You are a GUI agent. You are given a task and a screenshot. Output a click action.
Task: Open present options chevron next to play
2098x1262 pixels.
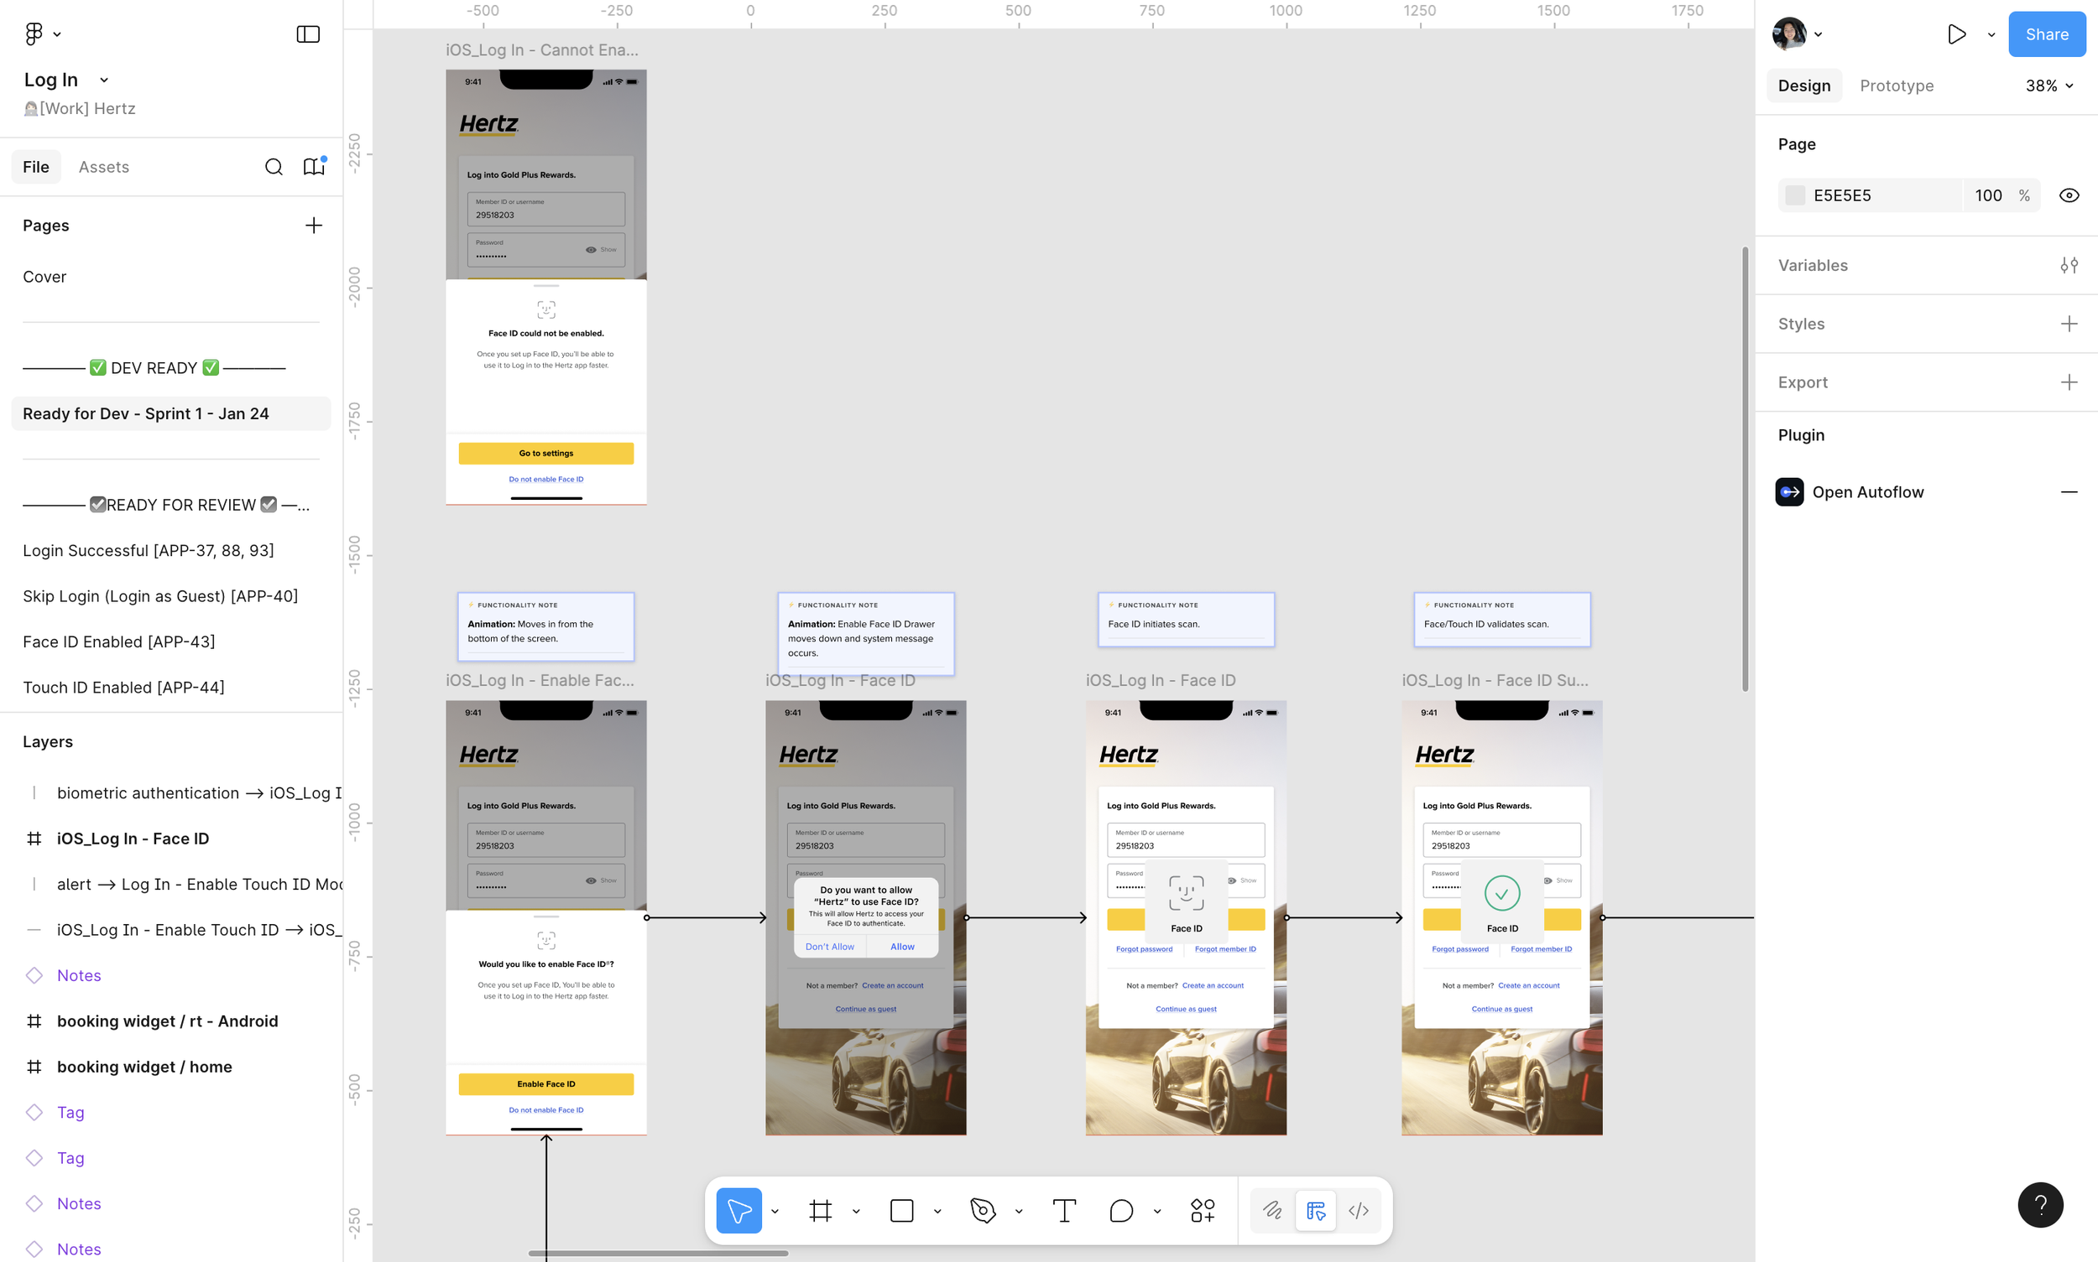(x=1991, y=35)
